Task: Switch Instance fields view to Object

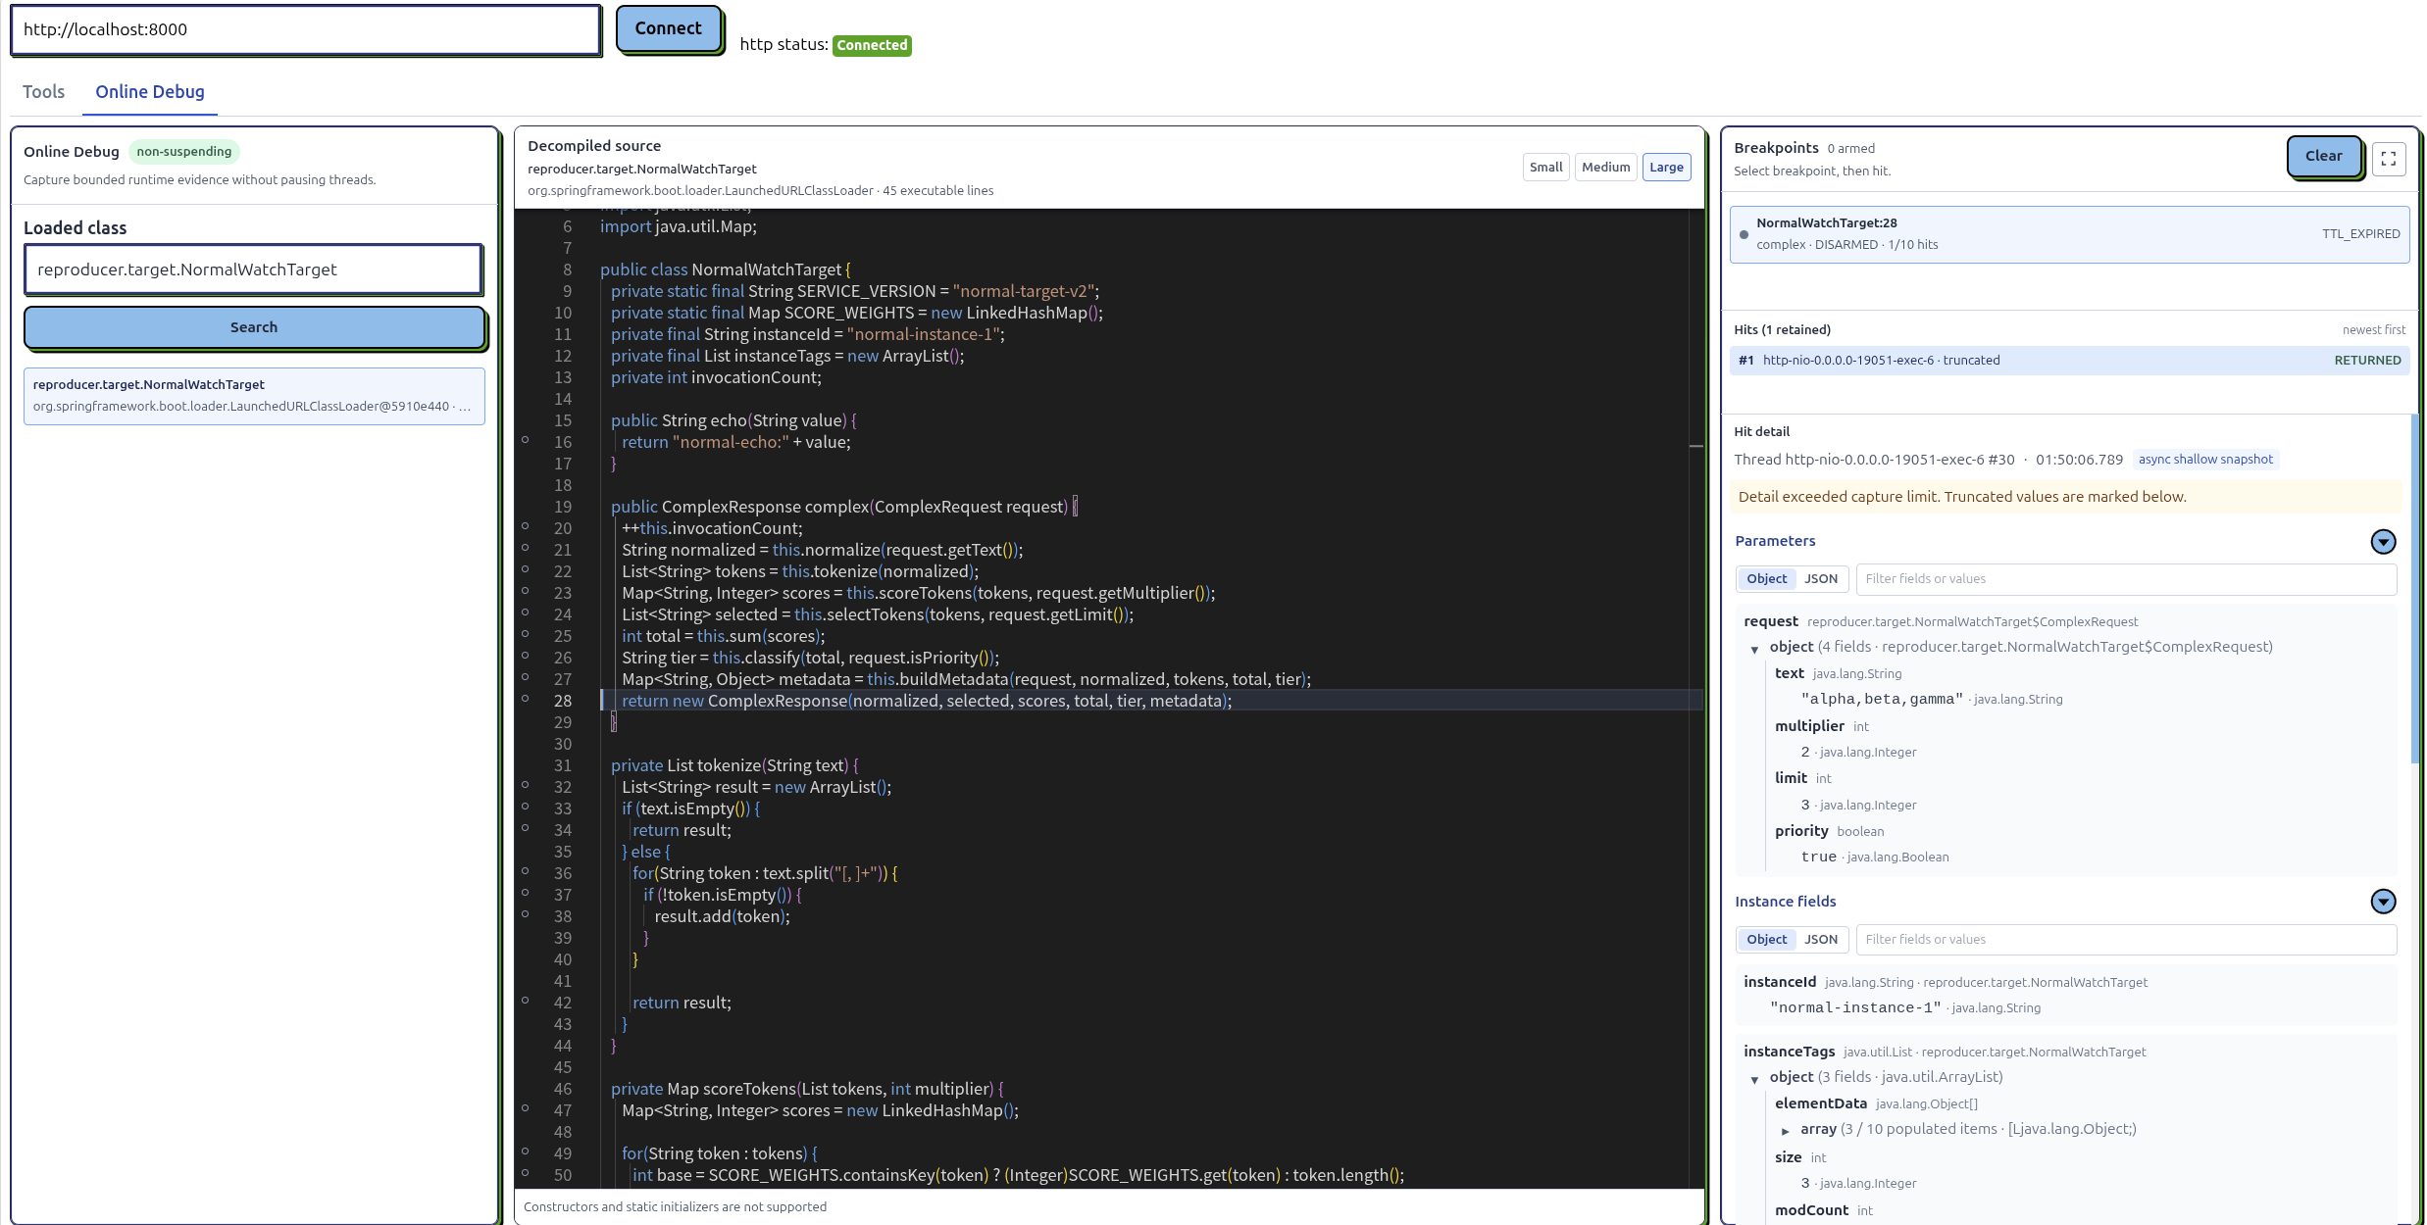Action: 1766,940
